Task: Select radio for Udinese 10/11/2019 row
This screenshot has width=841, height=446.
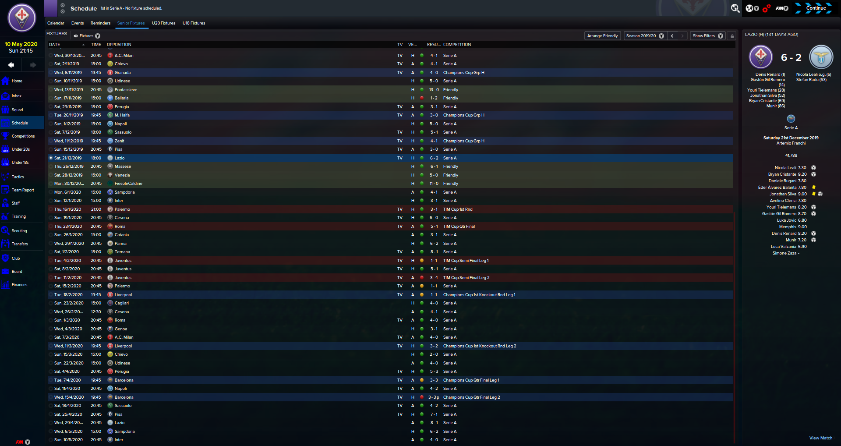Action: click(x=51, y=81)
